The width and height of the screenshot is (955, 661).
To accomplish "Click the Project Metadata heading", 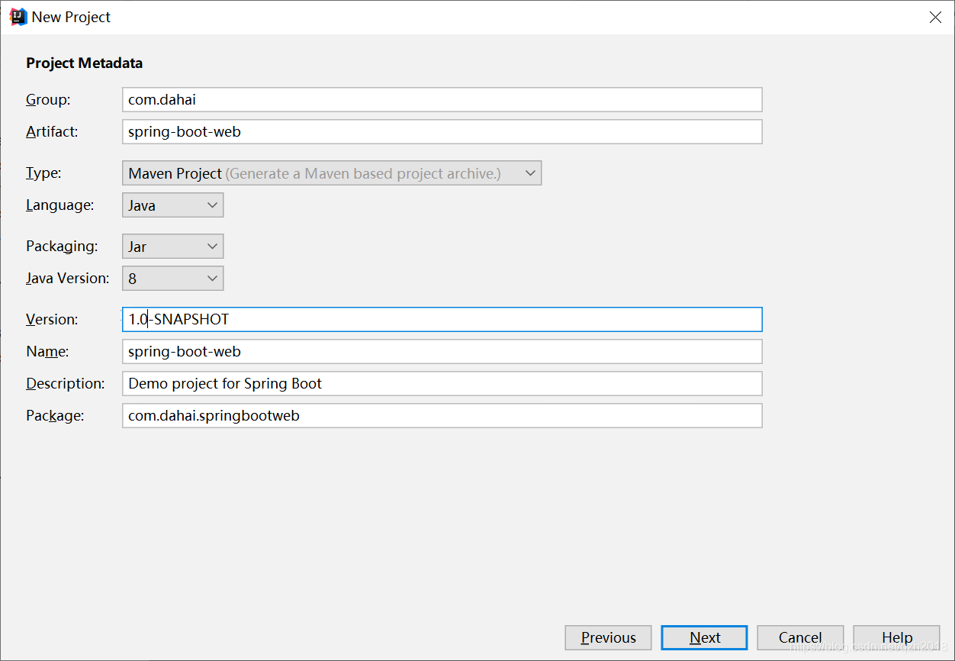I will point(84,63).
